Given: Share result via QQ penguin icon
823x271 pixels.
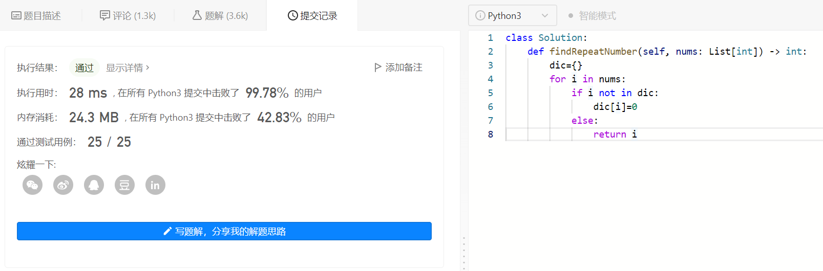Looking at the screenshot, I should 94,185.
